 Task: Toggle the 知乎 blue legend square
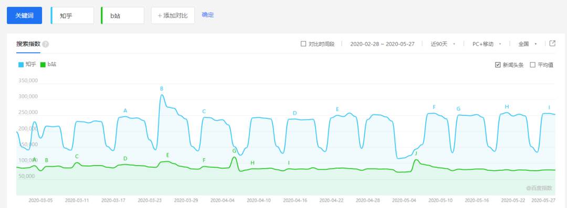(x=21, y=64)
